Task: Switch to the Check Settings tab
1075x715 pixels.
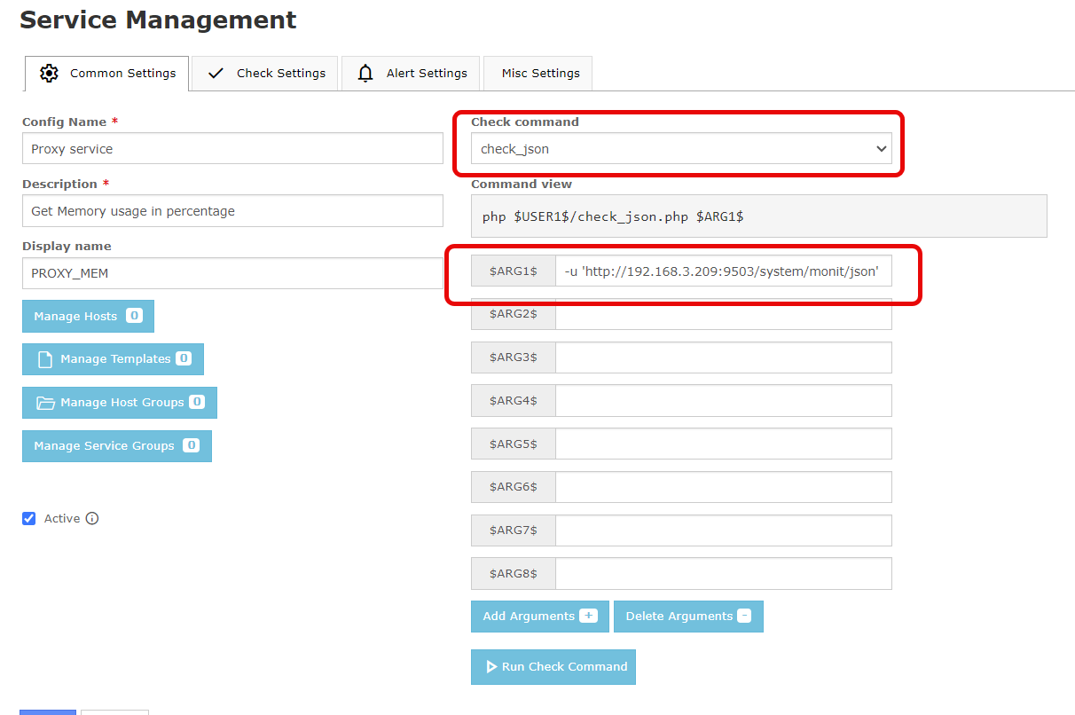Action: [265, 74]
